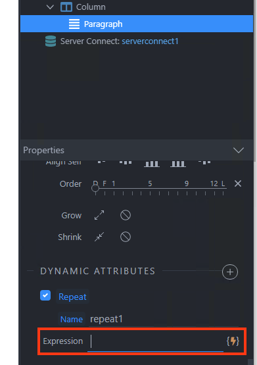This screenshot has width=257, height=365.
Task: Collapse the Properties panel chevron
Action: (239, 150)
